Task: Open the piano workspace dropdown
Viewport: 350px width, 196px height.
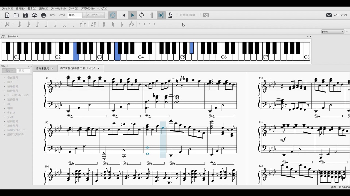Action: coord(332,32)
